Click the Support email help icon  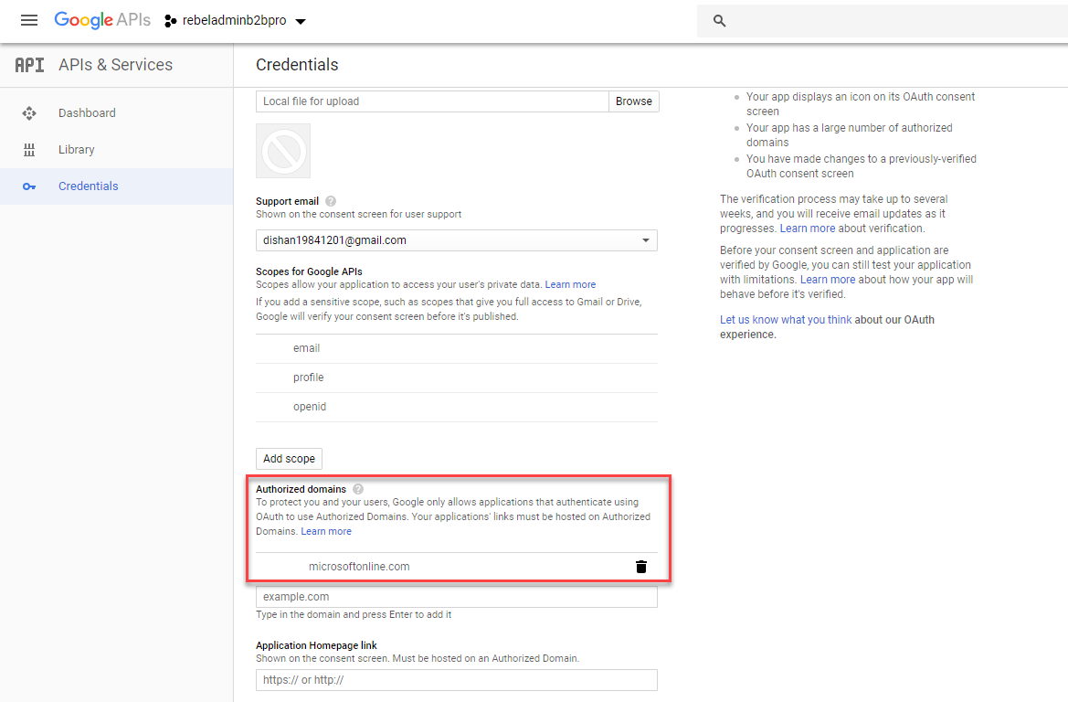tap(331, 201)
